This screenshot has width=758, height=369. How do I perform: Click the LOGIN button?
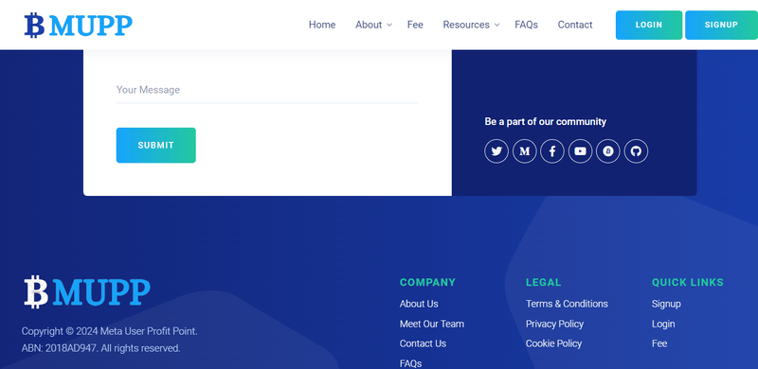tap(649, 26)
